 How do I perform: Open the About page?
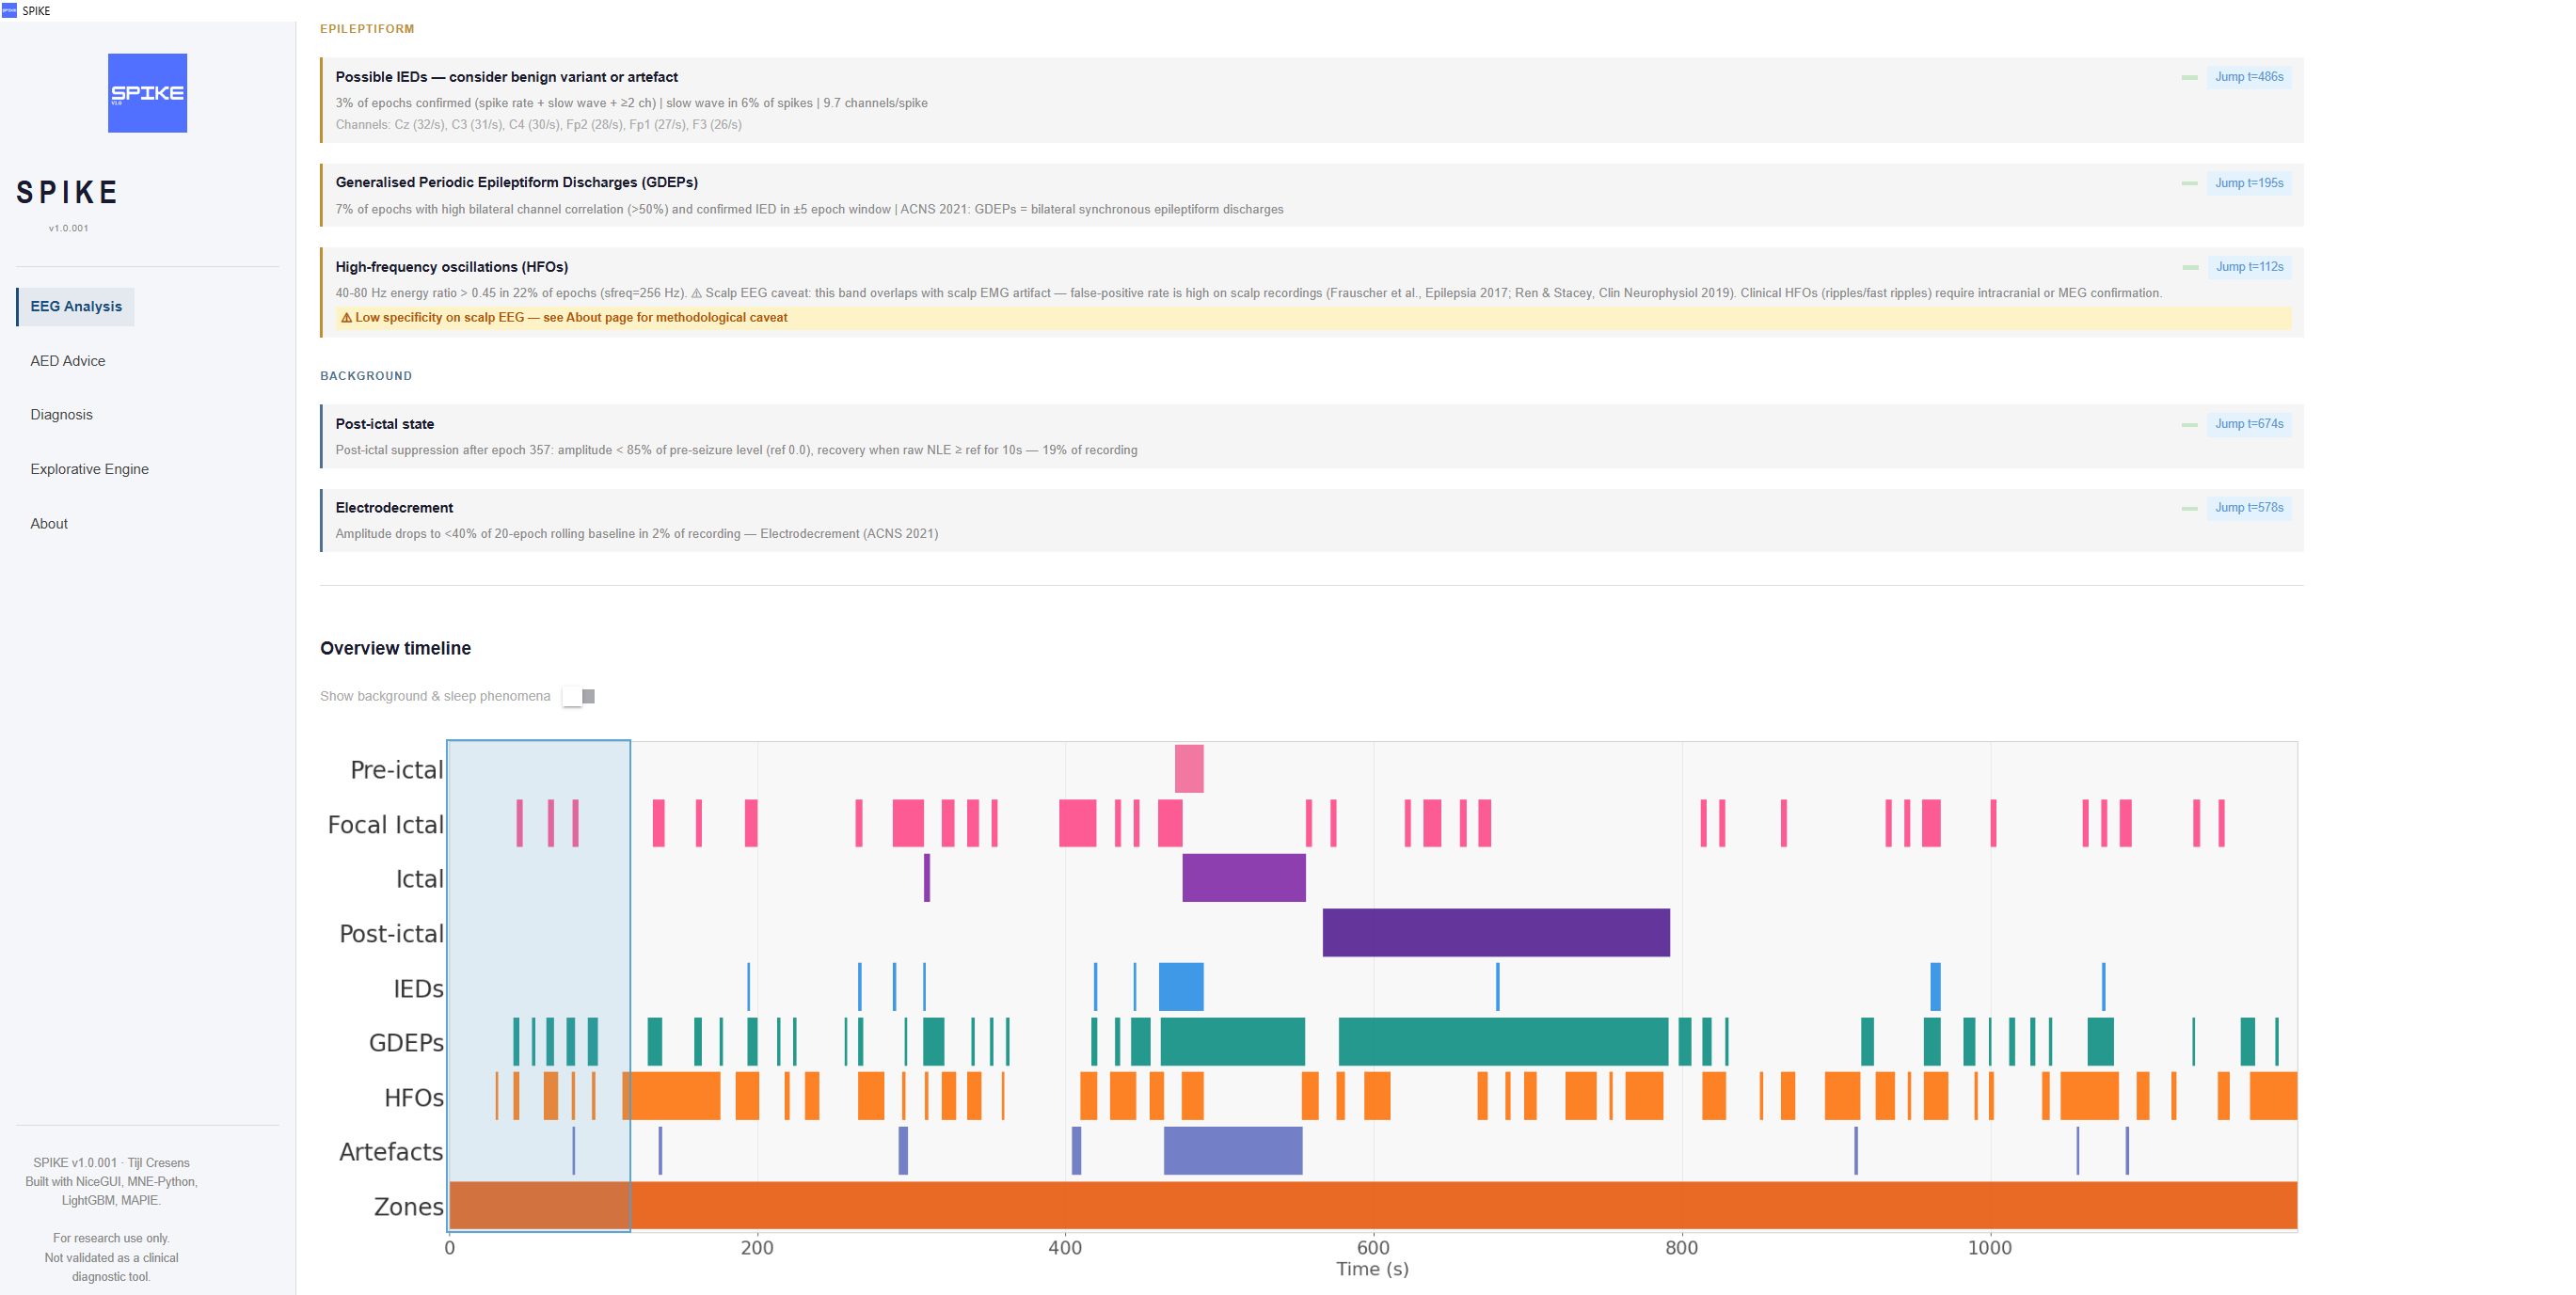pos(49,524)
